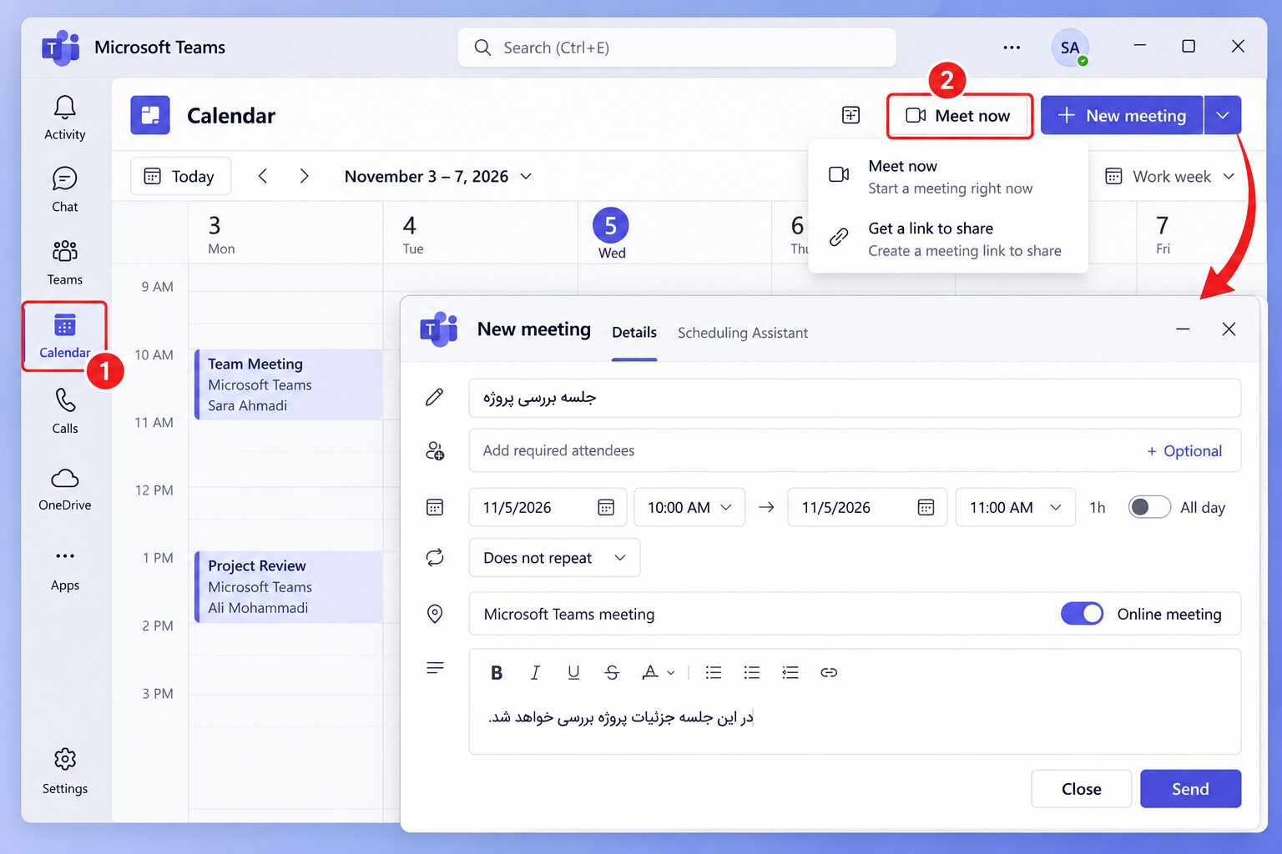The width and height of the screenshot is (1282, 854).
Task: Switch to the Scheduling Assistant tab
Action: [x=743, y=333]
